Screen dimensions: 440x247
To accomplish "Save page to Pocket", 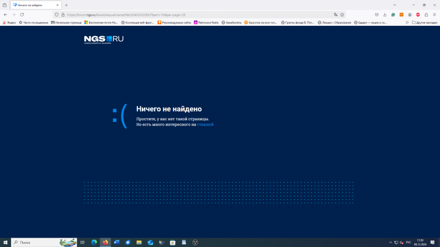I will coord(377,14).
